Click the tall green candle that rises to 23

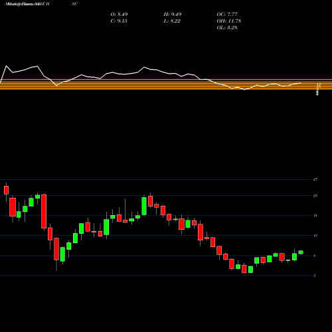[144, 206]
